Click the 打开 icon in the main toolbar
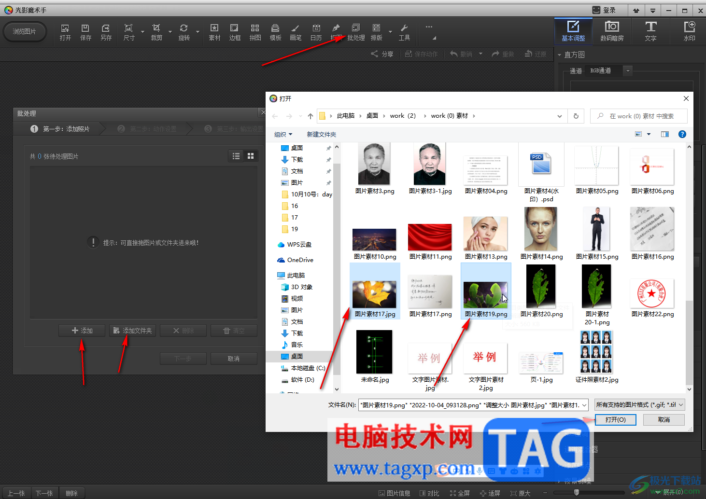 point(65,32)
